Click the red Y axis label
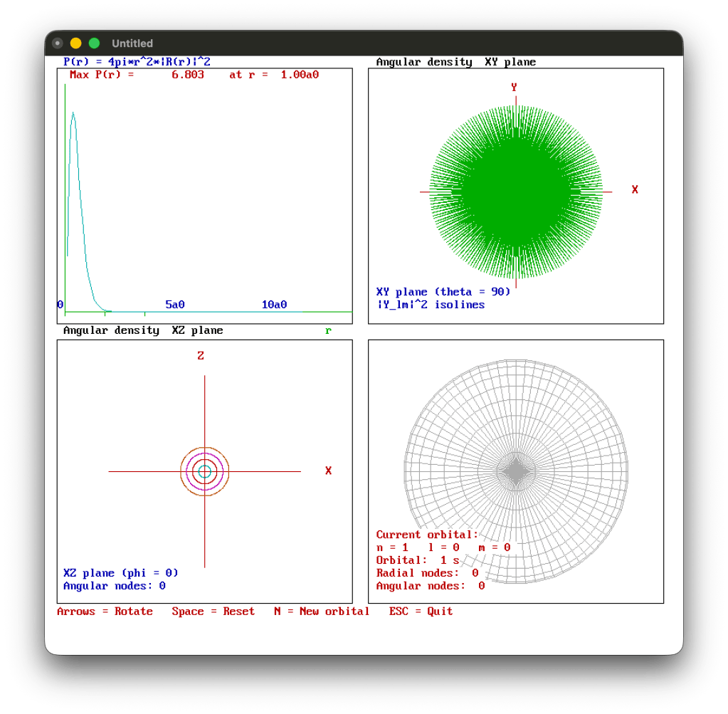 click(x=514, y=87)
